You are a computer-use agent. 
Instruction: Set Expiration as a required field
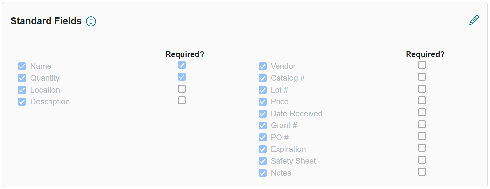422,148
